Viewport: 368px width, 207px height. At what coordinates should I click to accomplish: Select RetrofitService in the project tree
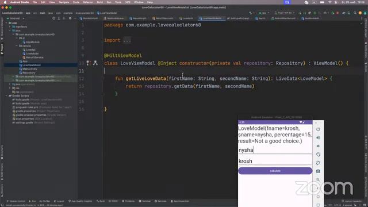33,57
